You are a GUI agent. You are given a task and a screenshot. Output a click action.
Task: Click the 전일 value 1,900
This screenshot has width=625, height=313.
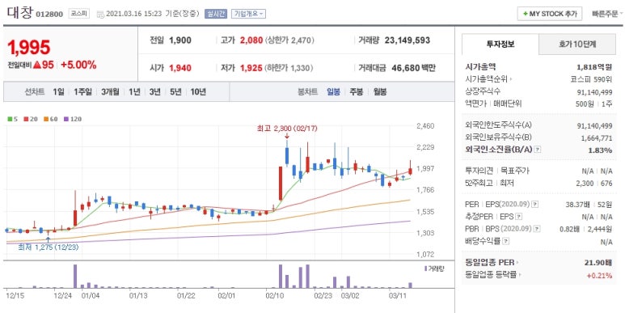[180, 40]
